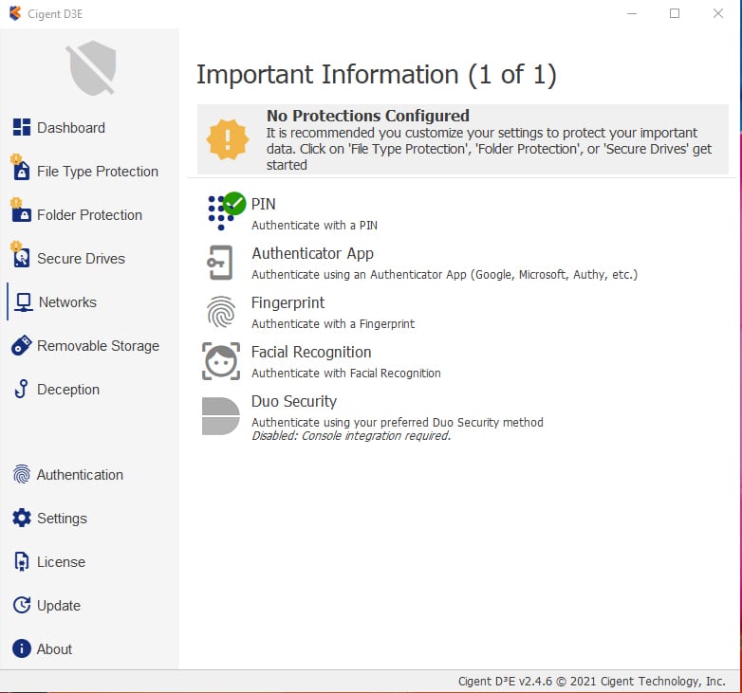Click the 'Authenticate with a PIN' description
This screenshot has height=693, width=742.
(314, 226)
